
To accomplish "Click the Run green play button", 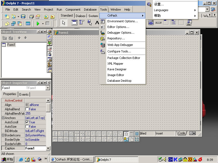I will pos(38,24).
